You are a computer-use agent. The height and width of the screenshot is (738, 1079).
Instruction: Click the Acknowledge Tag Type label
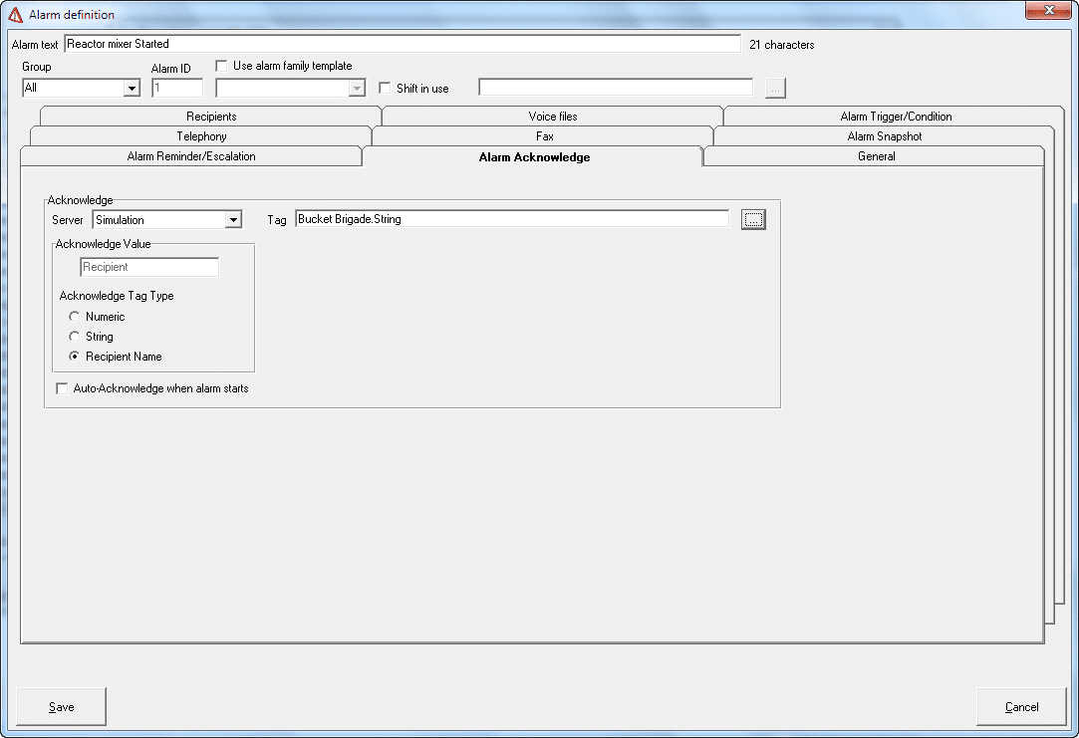pos(117,296)
